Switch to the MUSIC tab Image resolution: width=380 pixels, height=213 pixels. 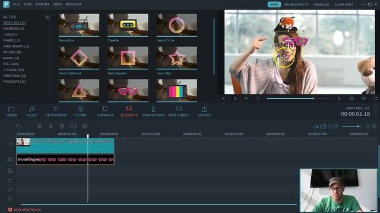(x=31, y=112)
